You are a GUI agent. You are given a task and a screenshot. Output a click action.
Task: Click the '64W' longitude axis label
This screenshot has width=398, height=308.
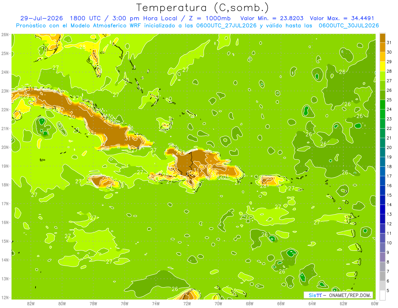click(x=312, y=303)
